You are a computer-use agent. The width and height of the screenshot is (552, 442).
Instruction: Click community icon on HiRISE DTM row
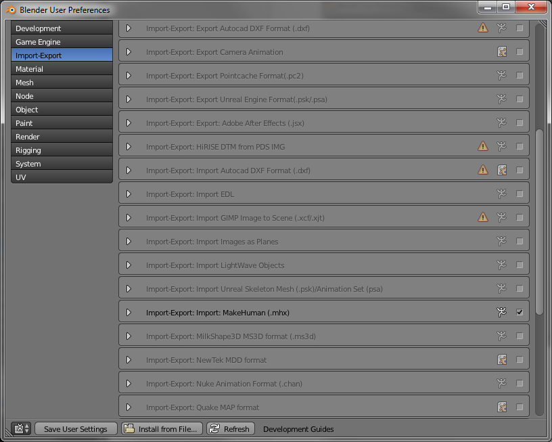click(x=502, y=146)
